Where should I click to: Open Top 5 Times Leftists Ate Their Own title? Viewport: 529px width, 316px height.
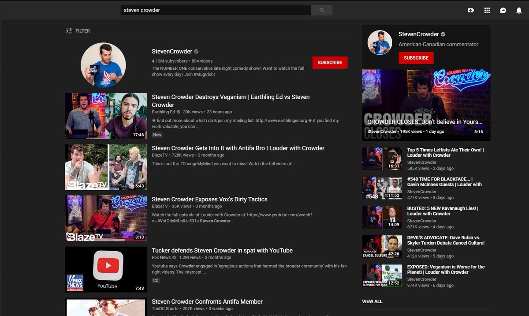pos(445,153)
